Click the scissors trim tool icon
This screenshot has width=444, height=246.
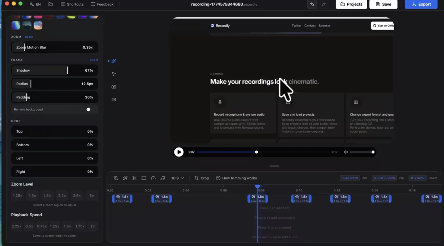(x=134, y=178)
